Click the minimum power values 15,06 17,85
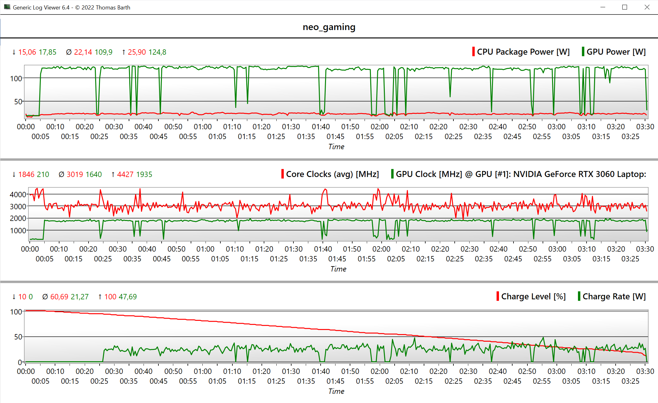The width and height of the screenshot is (658, 403). (x=37, y=52)
